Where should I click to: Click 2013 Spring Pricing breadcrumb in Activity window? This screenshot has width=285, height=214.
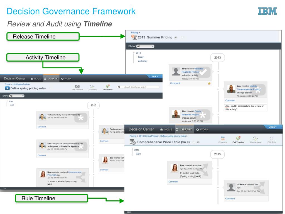(21, 84)
